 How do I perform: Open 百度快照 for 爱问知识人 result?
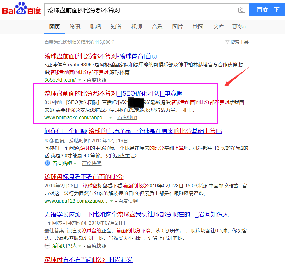(97, 246)
